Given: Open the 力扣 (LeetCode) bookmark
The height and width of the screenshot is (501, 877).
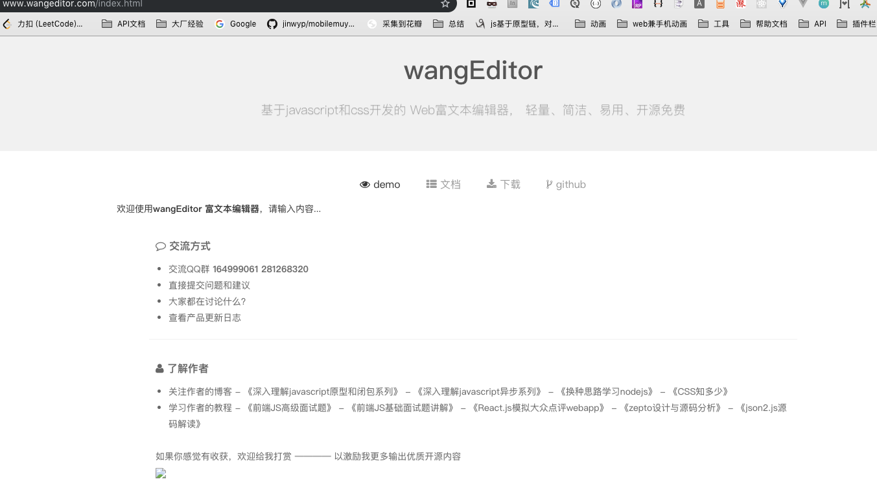Looking at the screenshot, I should pyautogui.click(x=43, y=24).
